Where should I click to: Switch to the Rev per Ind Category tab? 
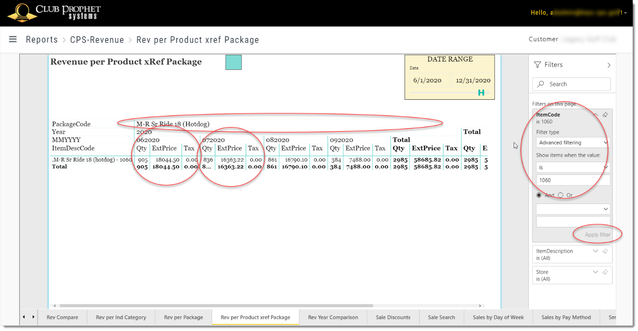(121, 317)
